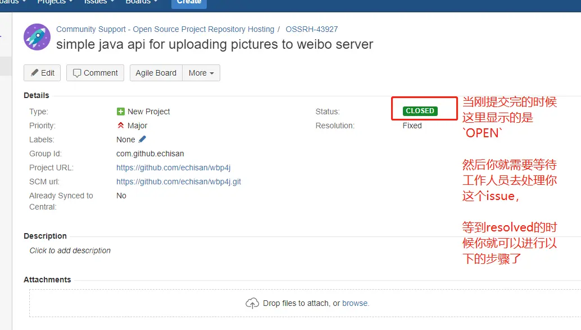Image resolution: width=581 pixels, height=330 pixels.
Task: Open the Issues menu in top bar
Action: pyautogui.click(x=99, y=2)
